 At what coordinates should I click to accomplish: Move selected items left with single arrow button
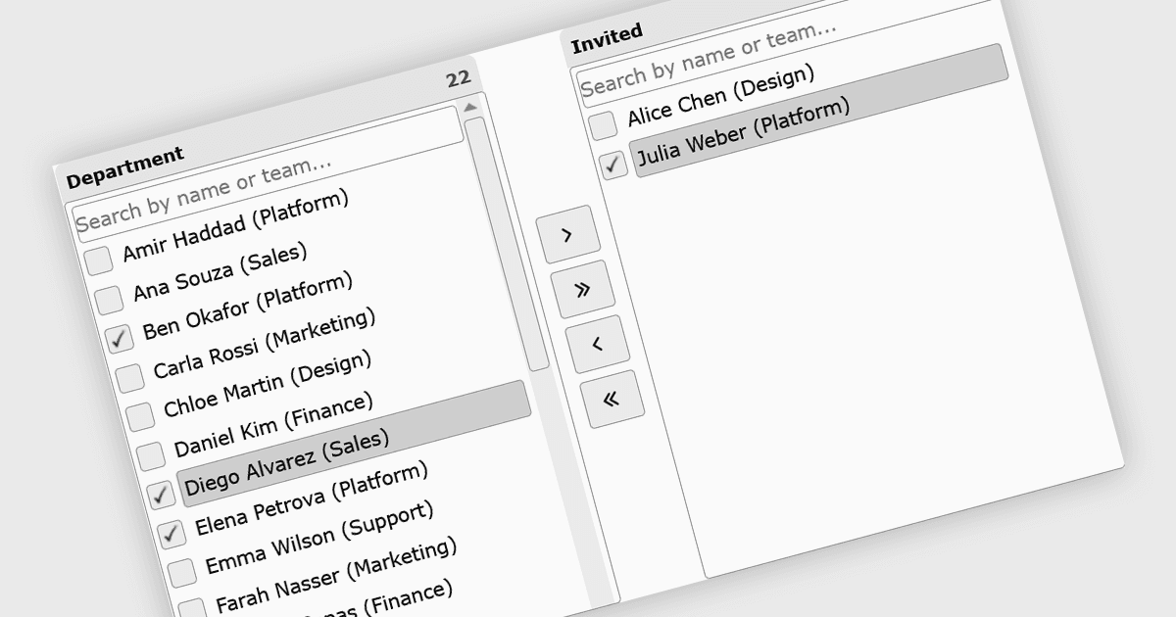(597, 345)
